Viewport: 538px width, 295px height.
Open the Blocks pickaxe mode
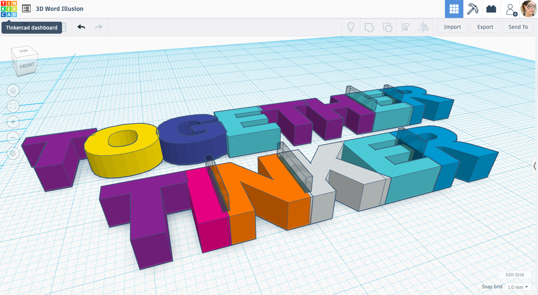pos(473,9)
